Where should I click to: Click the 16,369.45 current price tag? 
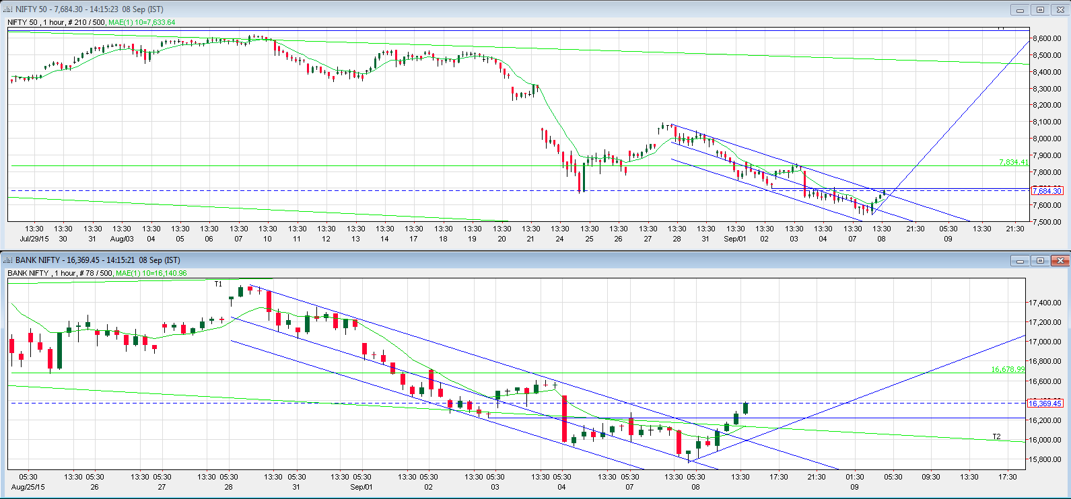[x=1045, y=404]
